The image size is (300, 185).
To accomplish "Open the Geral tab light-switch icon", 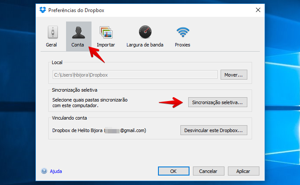I will (53, 32).
